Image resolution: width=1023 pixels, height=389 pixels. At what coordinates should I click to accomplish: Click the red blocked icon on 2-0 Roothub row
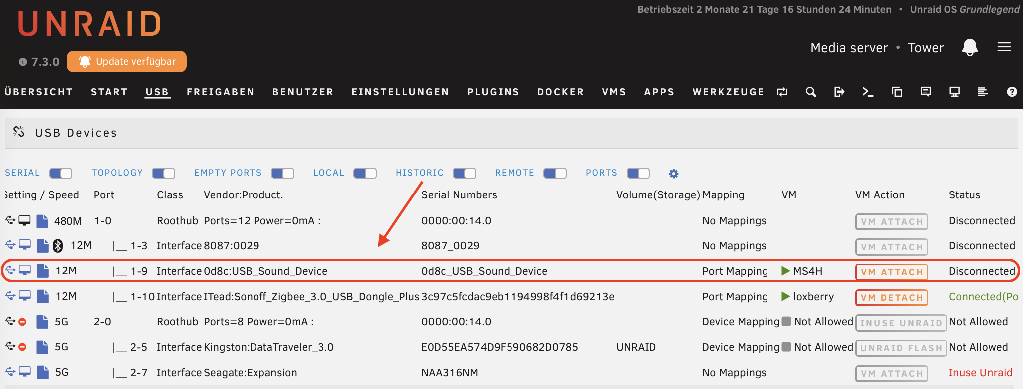[x=22, y=322]
